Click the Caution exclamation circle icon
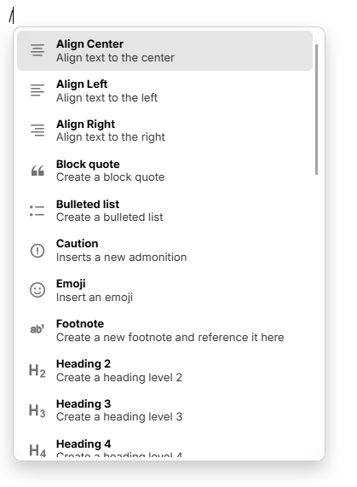This screenshot has width=357, height=487. [x=37, y=251]
